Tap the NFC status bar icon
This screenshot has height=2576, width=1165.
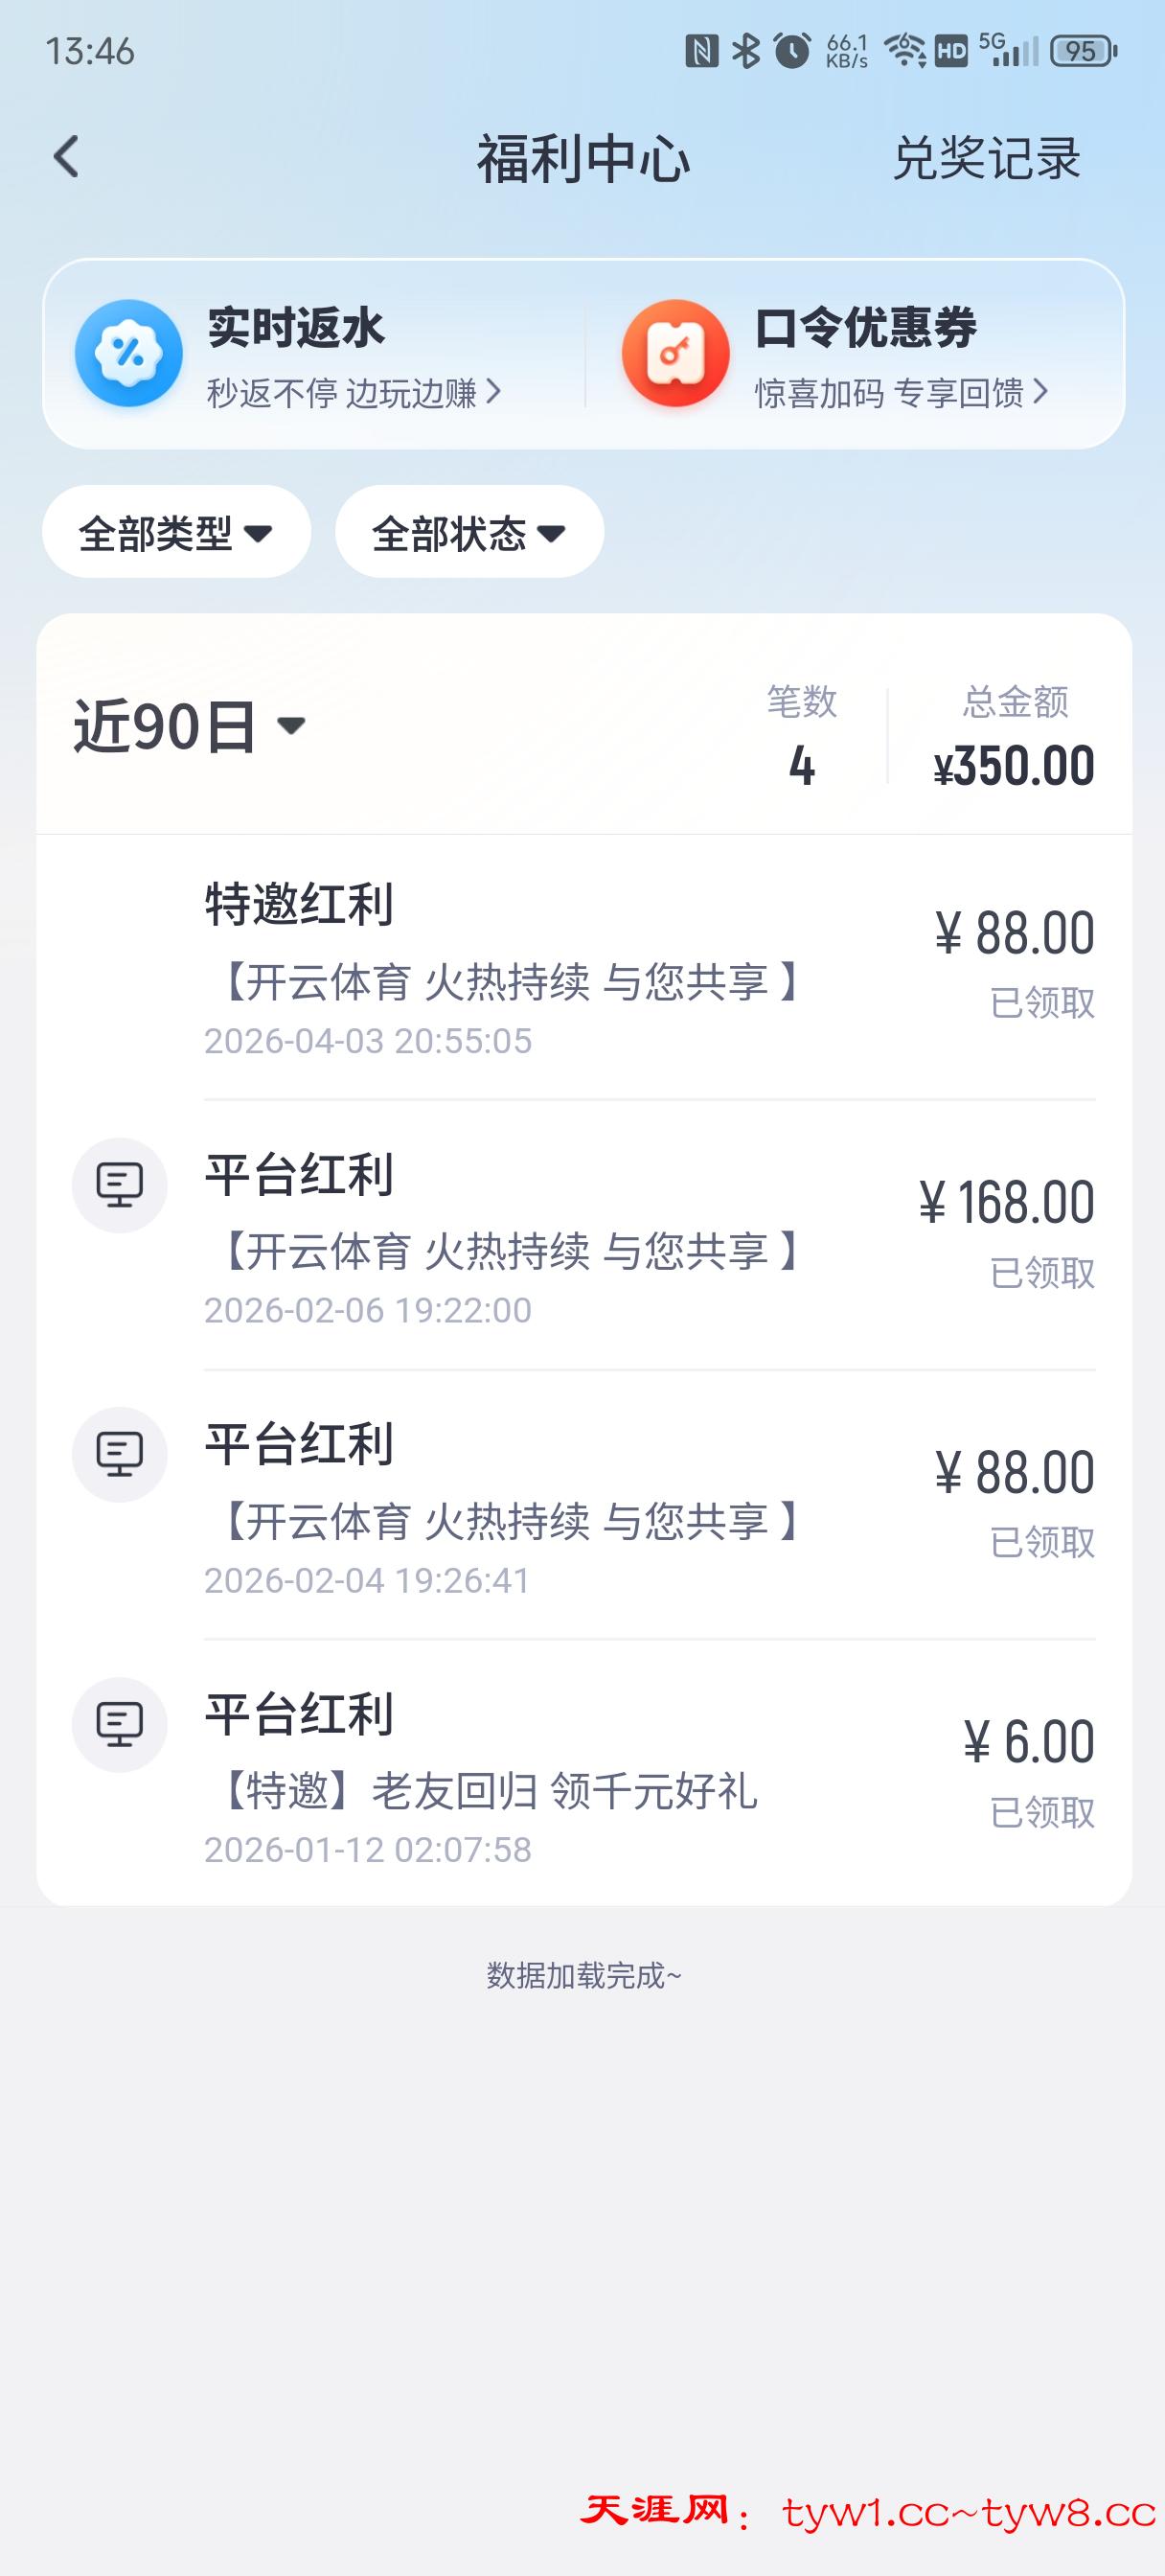click(701, 50)
